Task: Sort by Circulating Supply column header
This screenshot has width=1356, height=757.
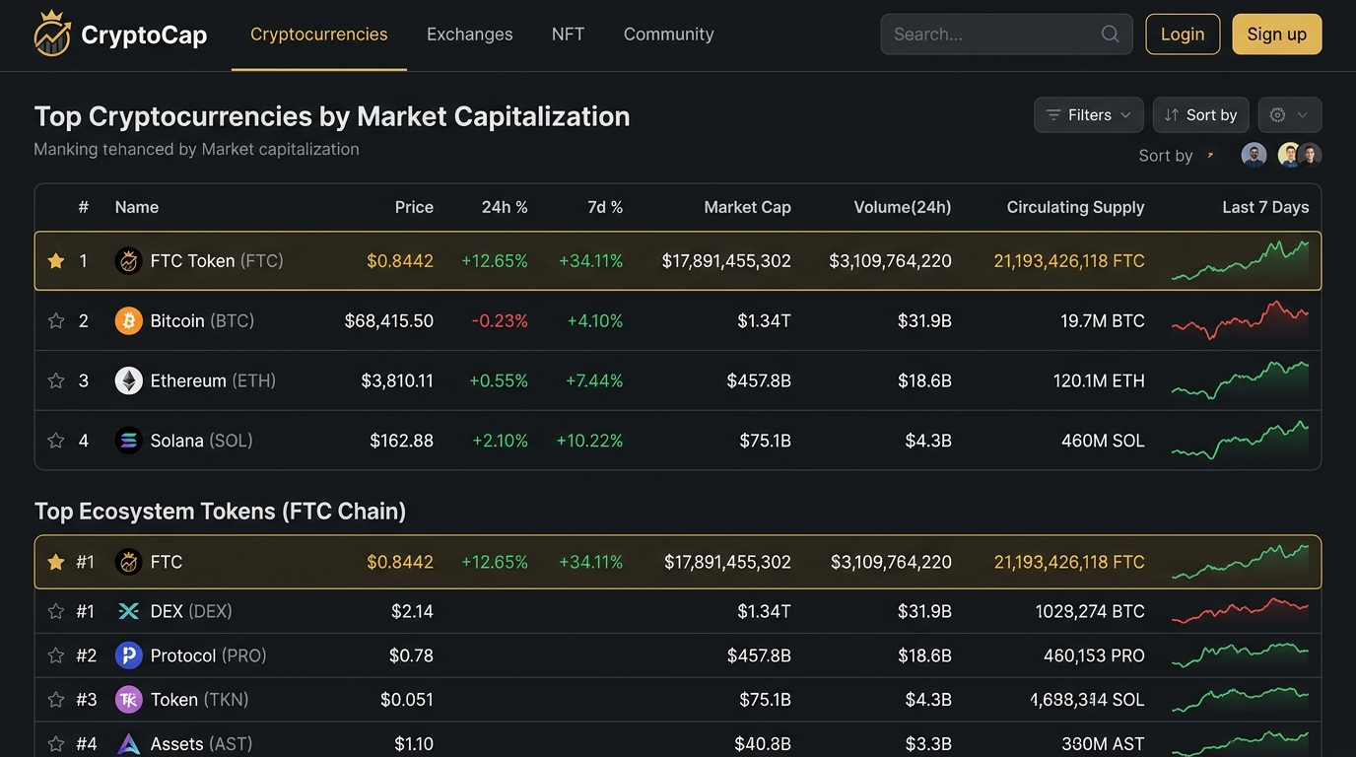Action: 1075,207
